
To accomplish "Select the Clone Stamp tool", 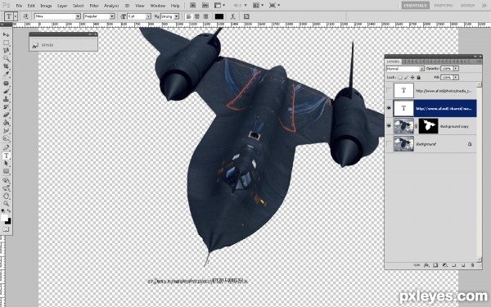I will 6,99.
